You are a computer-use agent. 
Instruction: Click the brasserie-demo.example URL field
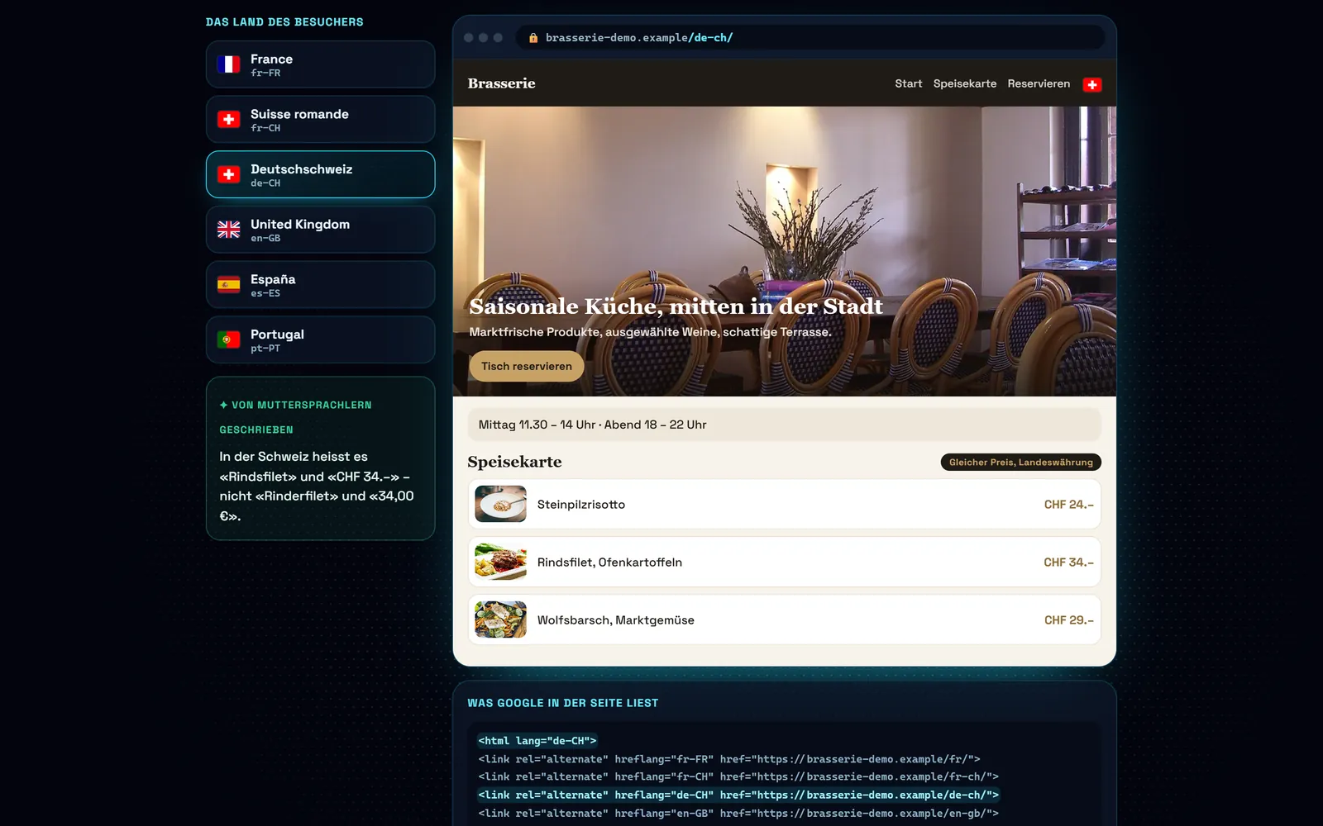pyautogui.click(x=810, y=37)
